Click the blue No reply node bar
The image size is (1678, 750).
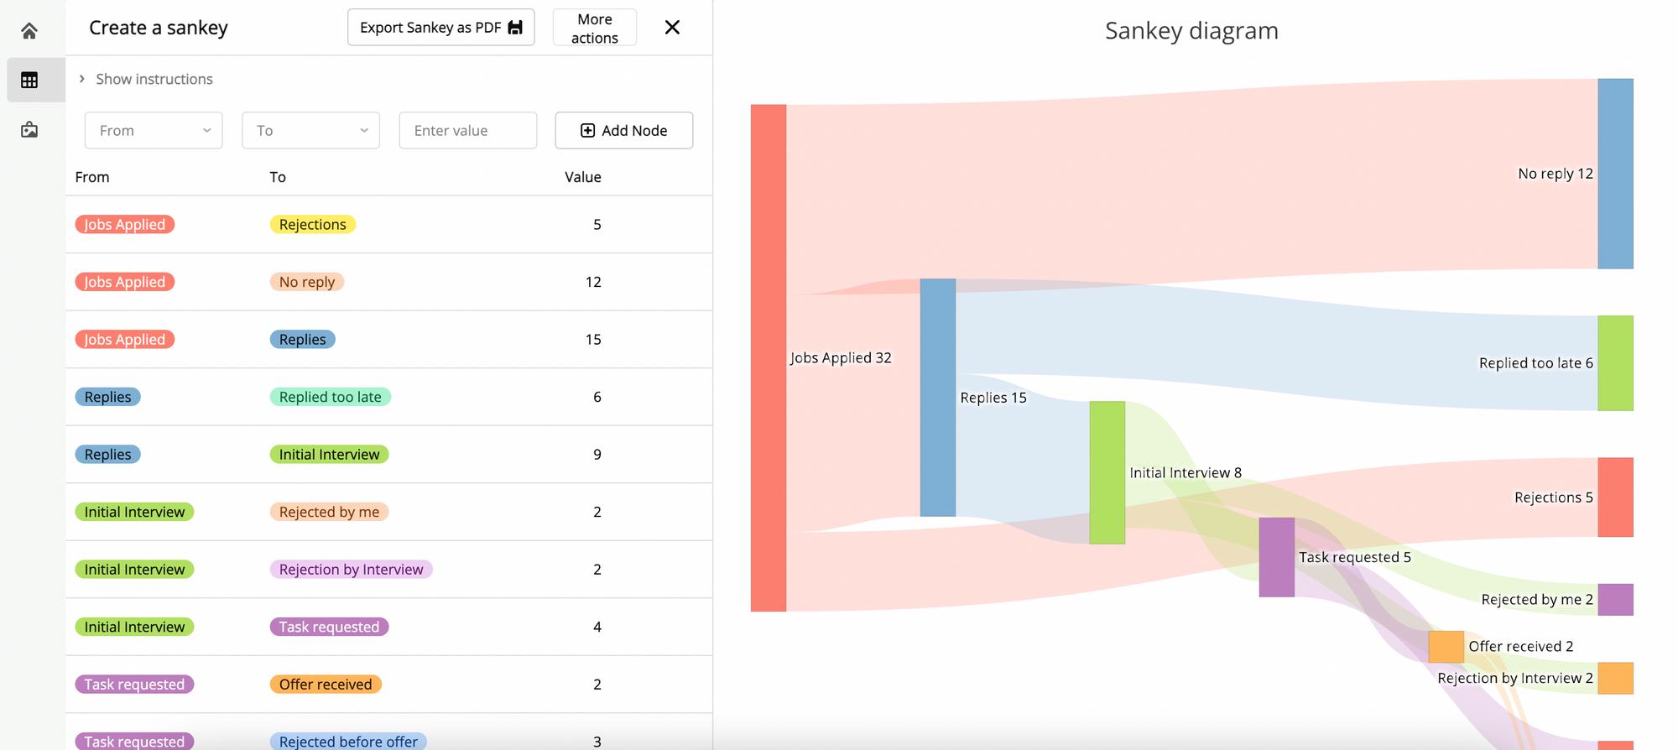pyautogui.click(x=1616, y=174)
